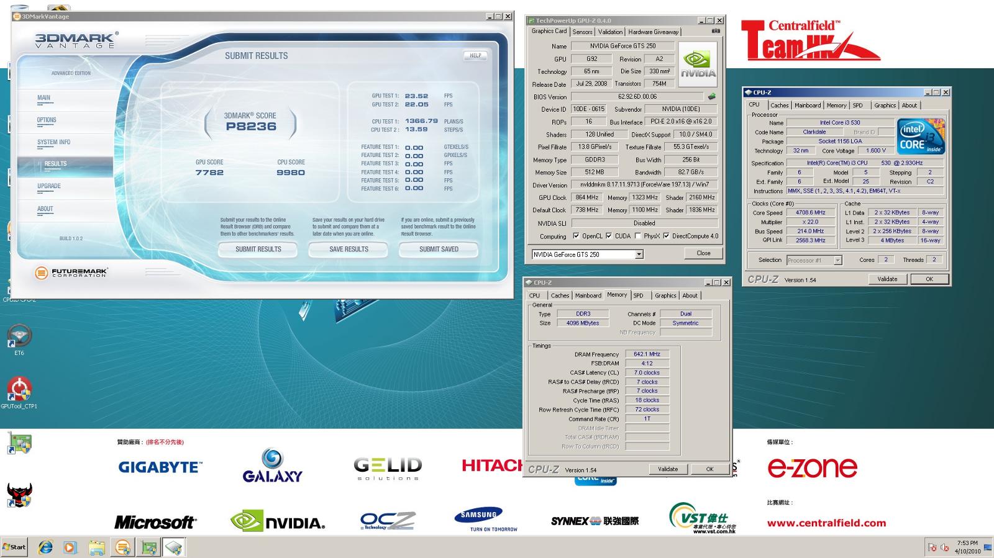
Task: Open Caches tab in CPU-Z memory window
Action: click(x=560, y=295)
